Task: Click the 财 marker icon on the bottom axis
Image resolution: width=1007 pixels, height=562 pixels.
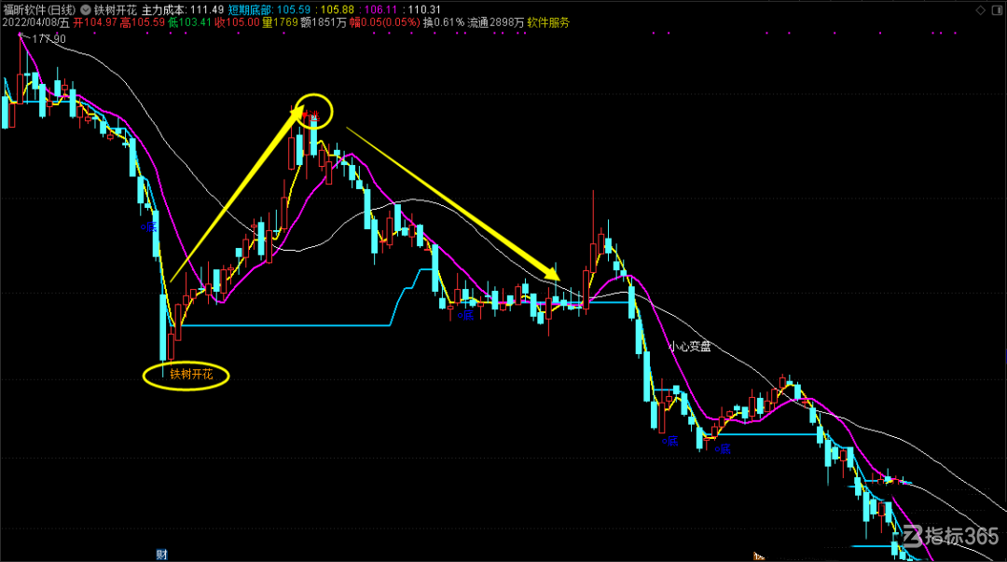Action: point(162,555)
